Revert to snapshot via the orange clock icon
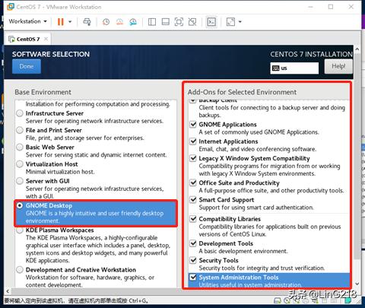This screenshot has height=308, width=365. (119, 22)
